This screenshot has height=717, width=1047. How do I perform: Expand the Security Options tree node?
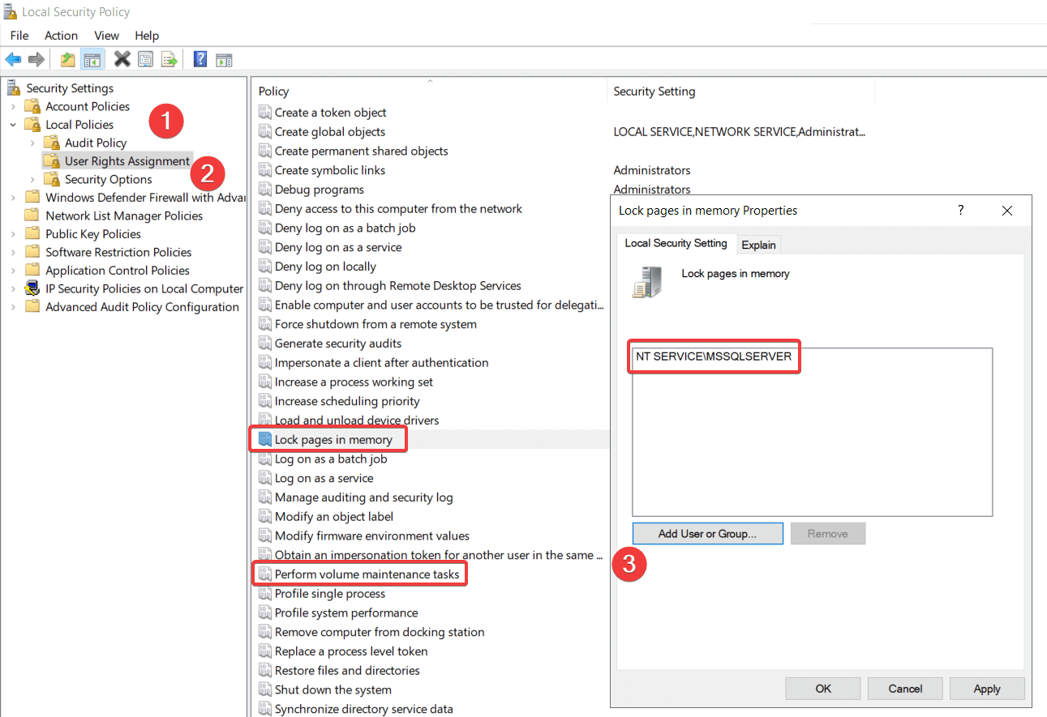tap(32, 180)
